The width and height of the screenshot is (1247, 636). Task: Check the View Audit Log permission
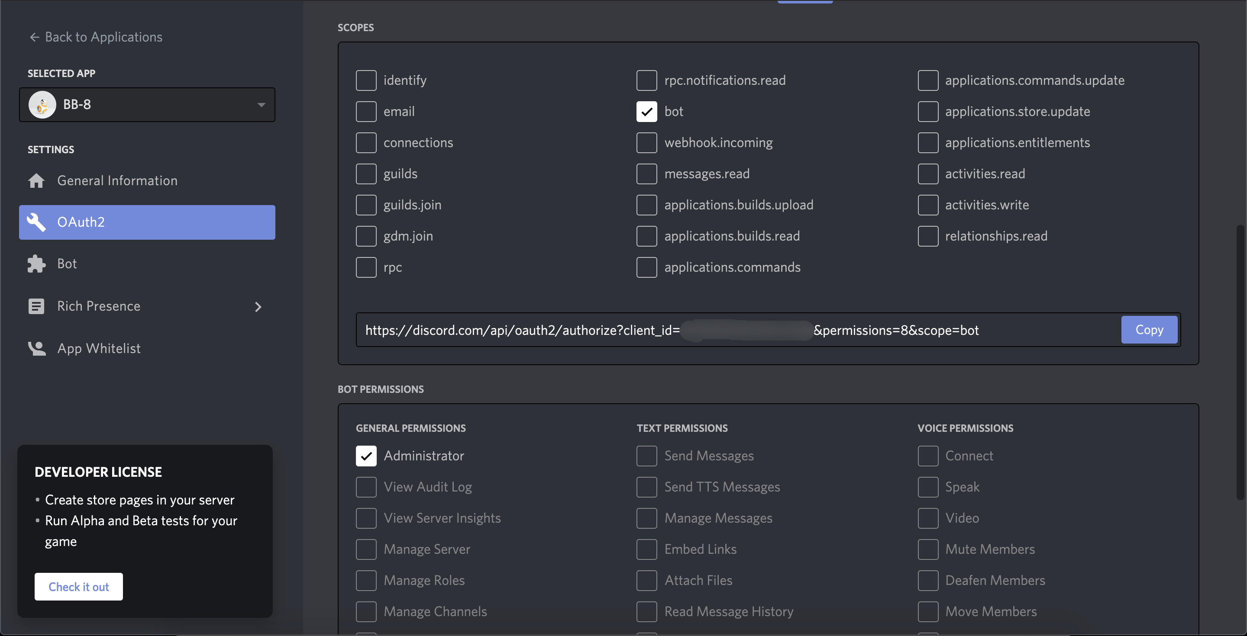(x=366, y=487)
